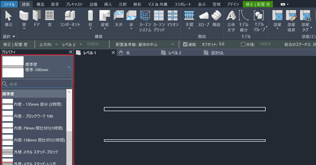This screenshot has width=316, height=165.
Task: Select the 天井 (Ceiling) tool icon
Action: (x=119, y=16)
